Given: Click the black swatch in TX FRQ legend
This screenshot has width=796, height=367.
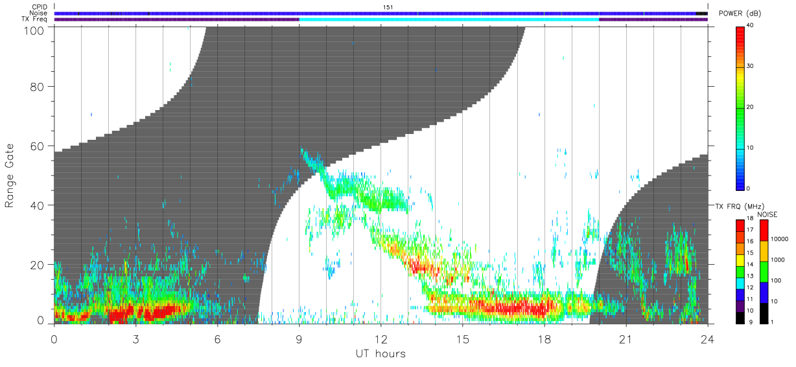Looking at the screenshot, I should (740, 318).
